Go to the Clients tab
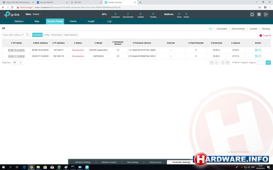 click(x=73, y=21)
